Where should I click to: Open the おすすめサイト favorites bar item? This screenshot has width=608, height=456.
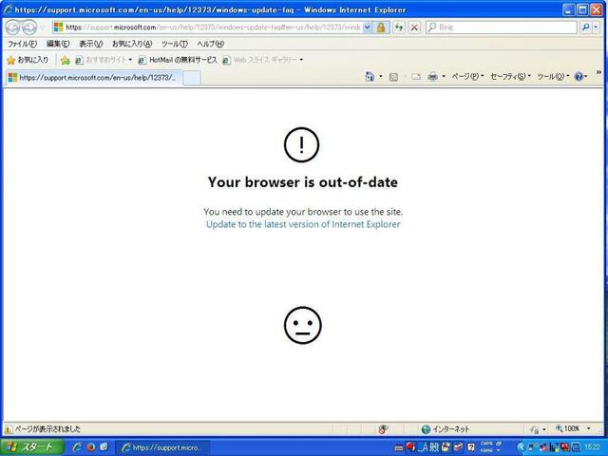click(x=104, y=60)
